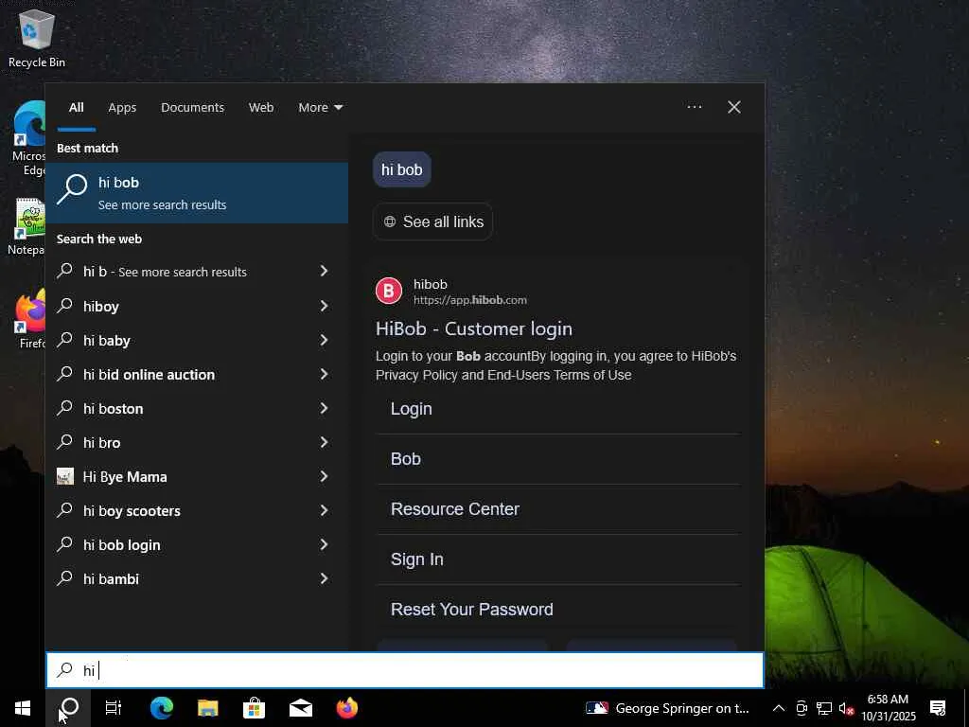Click into the search text box

405,670
